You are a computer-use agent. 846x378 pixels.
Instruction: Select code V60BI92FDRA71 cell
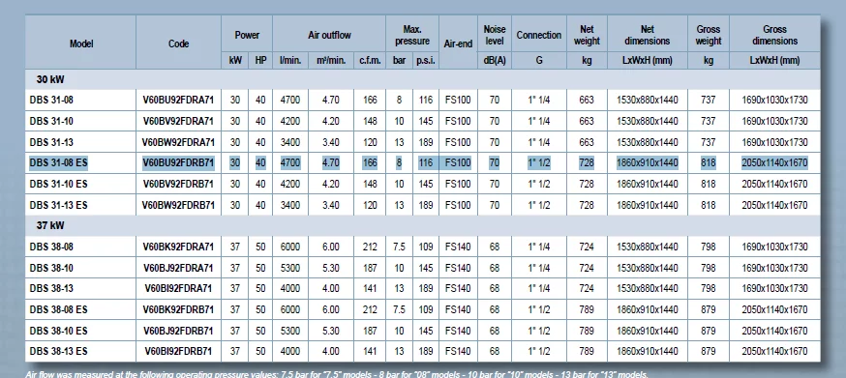click(178, 288)
